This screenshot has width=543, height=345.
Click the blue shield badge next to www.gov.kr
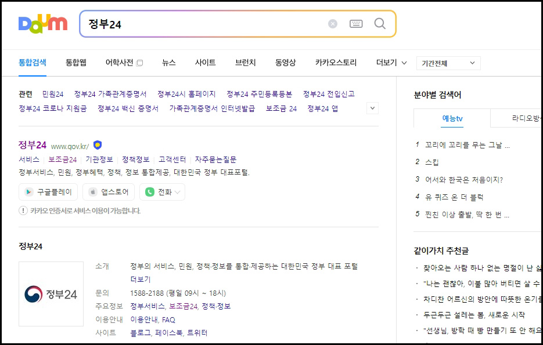pos(98,145)
